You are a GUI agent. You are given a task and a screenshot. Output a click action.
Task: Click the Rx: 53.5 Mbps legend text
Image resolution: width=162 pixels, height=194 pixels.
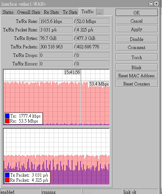click(x=24, y=121)
